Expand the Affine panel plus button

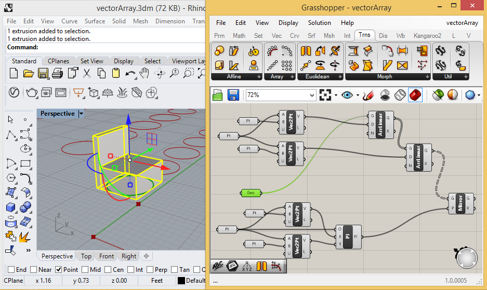[259, 77]
